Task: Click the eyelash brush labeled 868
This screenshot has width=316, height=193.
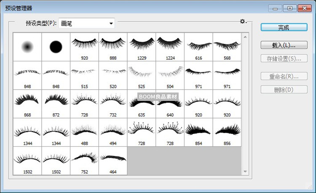Action: click(x=27, y=103)
